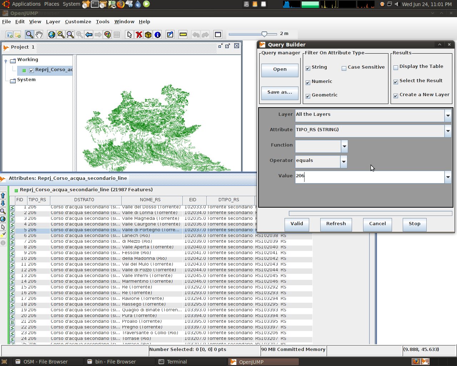The height and width of the screenshot is (366, 457).
Task: Open the Attribute dropdown arrow
Action: click(448, 131)
